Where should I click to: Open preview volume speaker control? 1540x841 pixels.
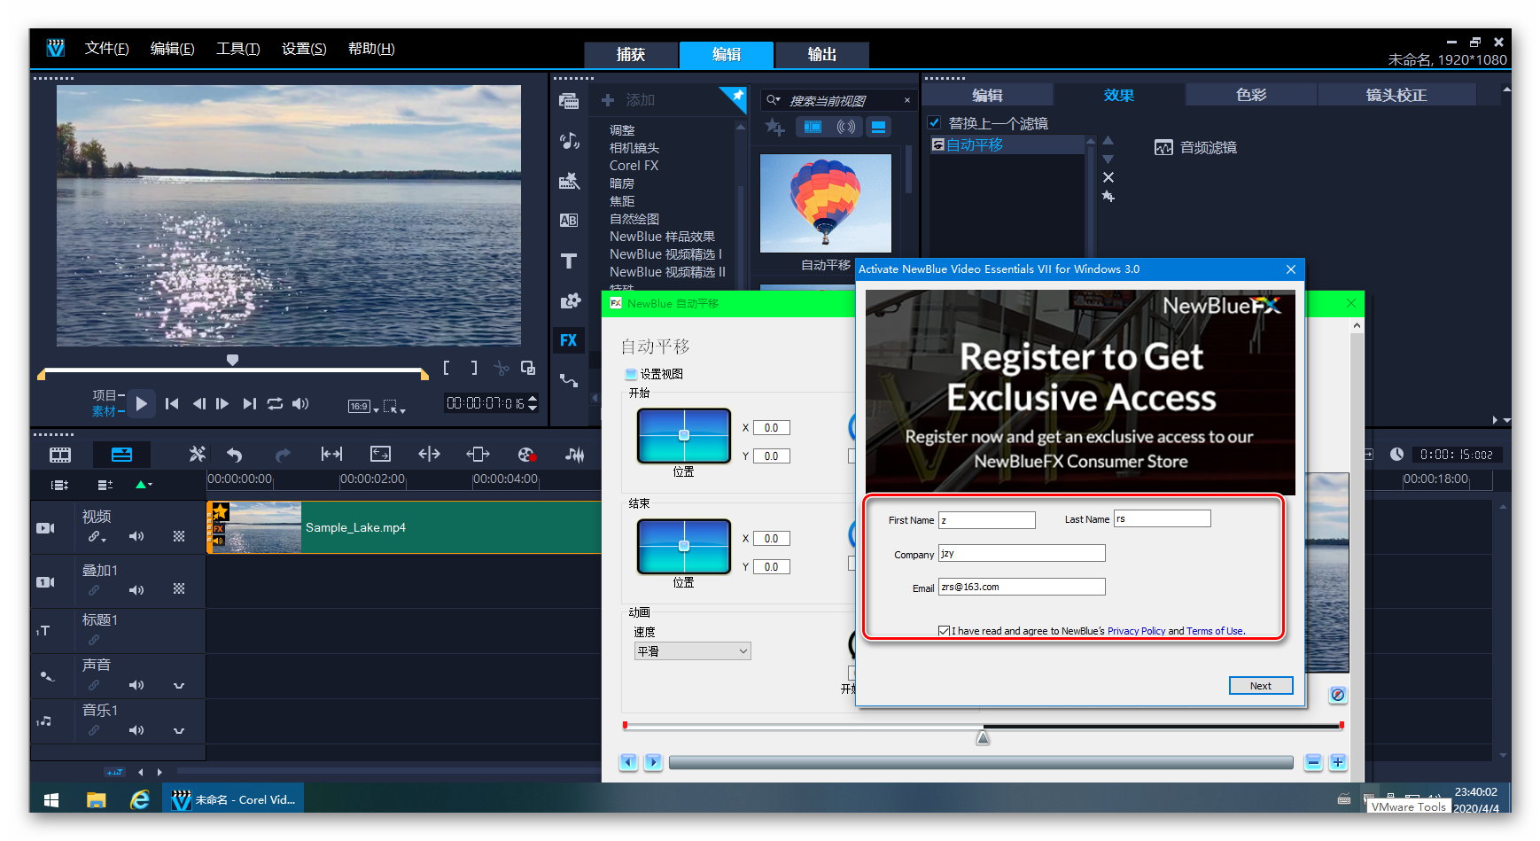pos(300,404)
